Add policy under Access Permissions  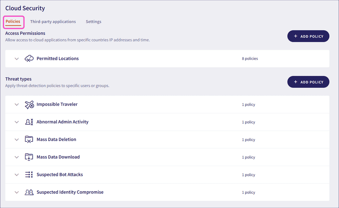click(308, 36)
